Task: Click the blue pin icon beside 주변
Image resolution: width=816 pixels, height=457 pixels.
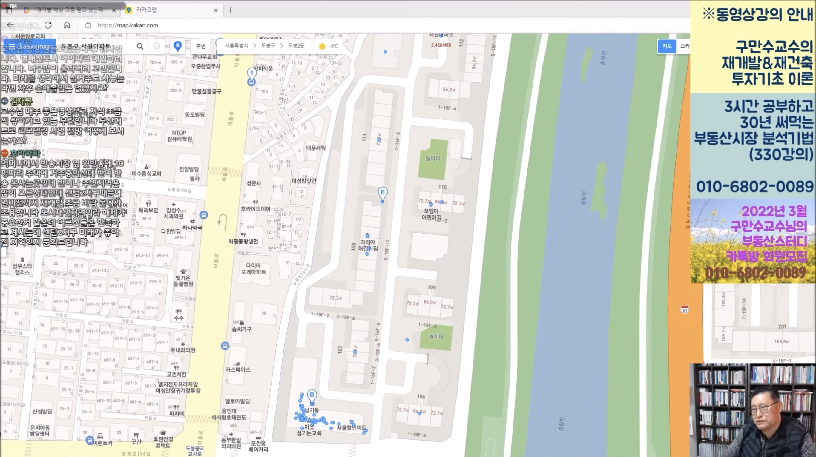Action: pos(178,46)
